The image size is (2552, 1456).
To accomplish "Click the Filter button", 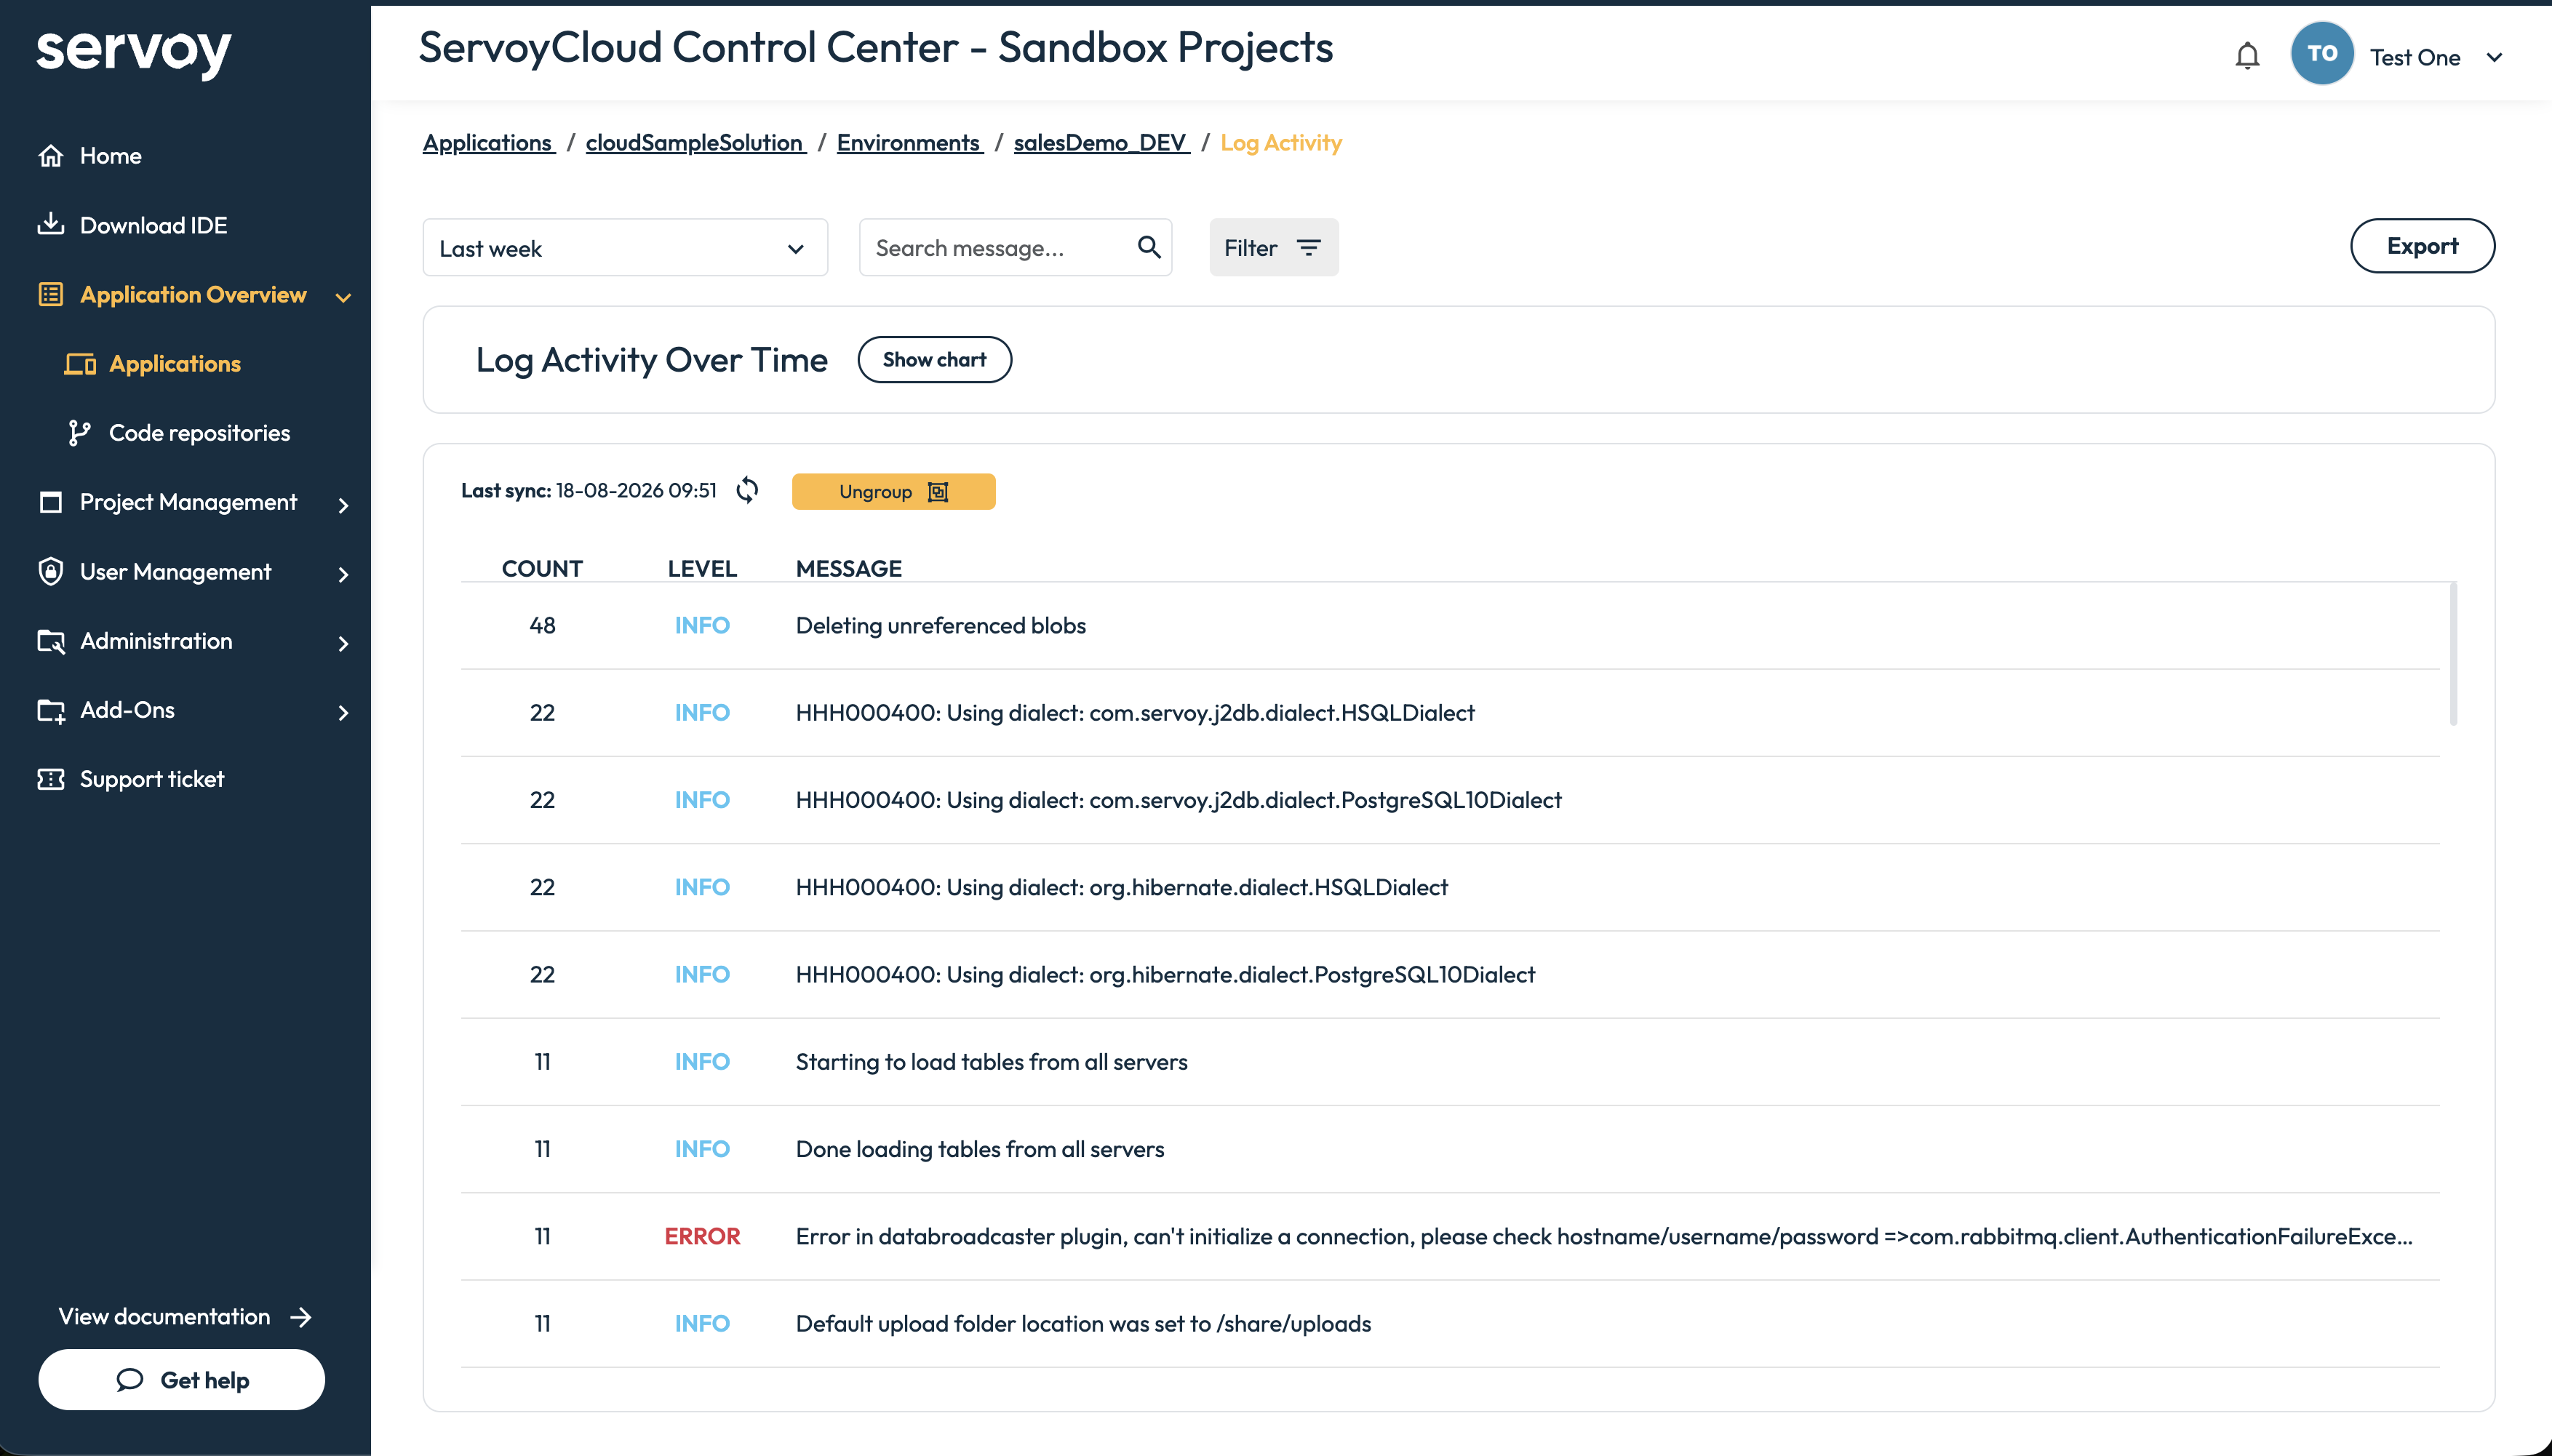I will click(1273, 247).
